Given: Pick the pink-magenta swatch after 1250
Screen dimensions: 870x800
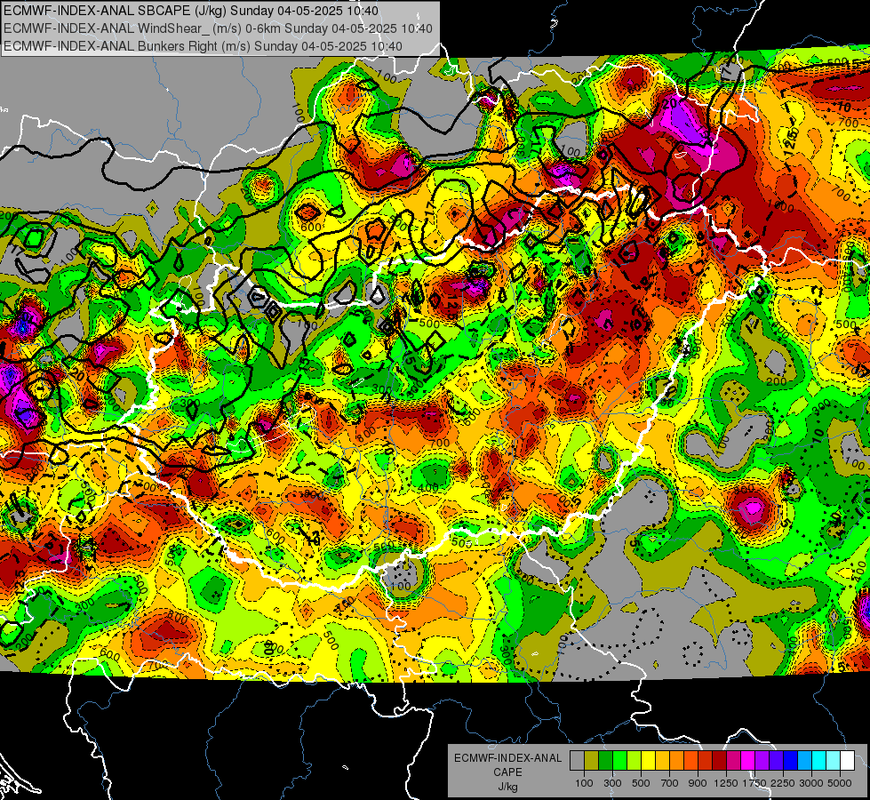Looking at the screenshot, I should [x=733, y=761].
